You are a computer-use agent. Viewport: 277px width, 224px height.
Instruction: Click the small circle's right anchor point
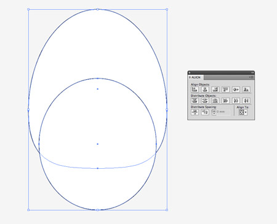(x=156, y=144)
